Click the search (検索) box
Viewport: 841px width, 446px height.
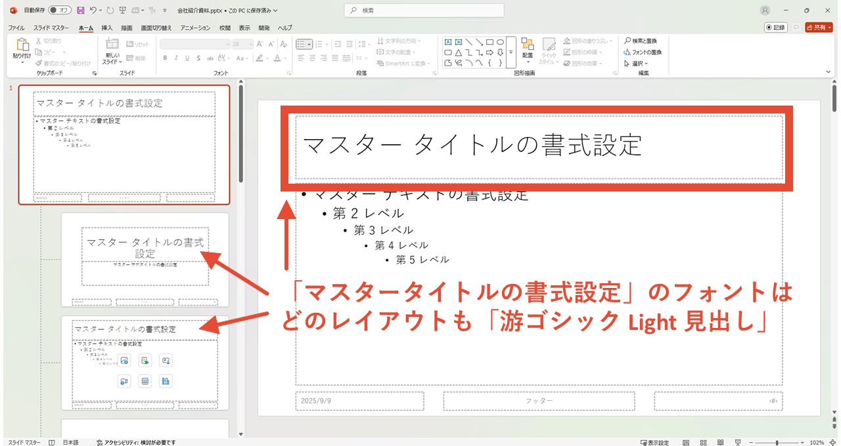(x=424, y=10)
